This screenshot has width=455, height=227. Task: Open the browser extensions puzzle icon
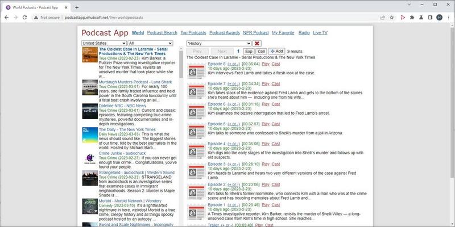coord(412,18)
